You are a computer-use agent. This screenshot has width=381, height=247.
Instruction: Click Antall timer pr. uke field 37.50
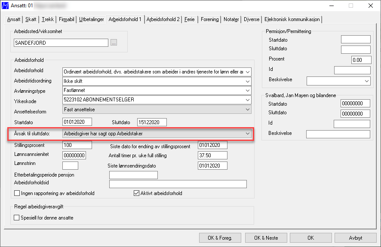212,155
